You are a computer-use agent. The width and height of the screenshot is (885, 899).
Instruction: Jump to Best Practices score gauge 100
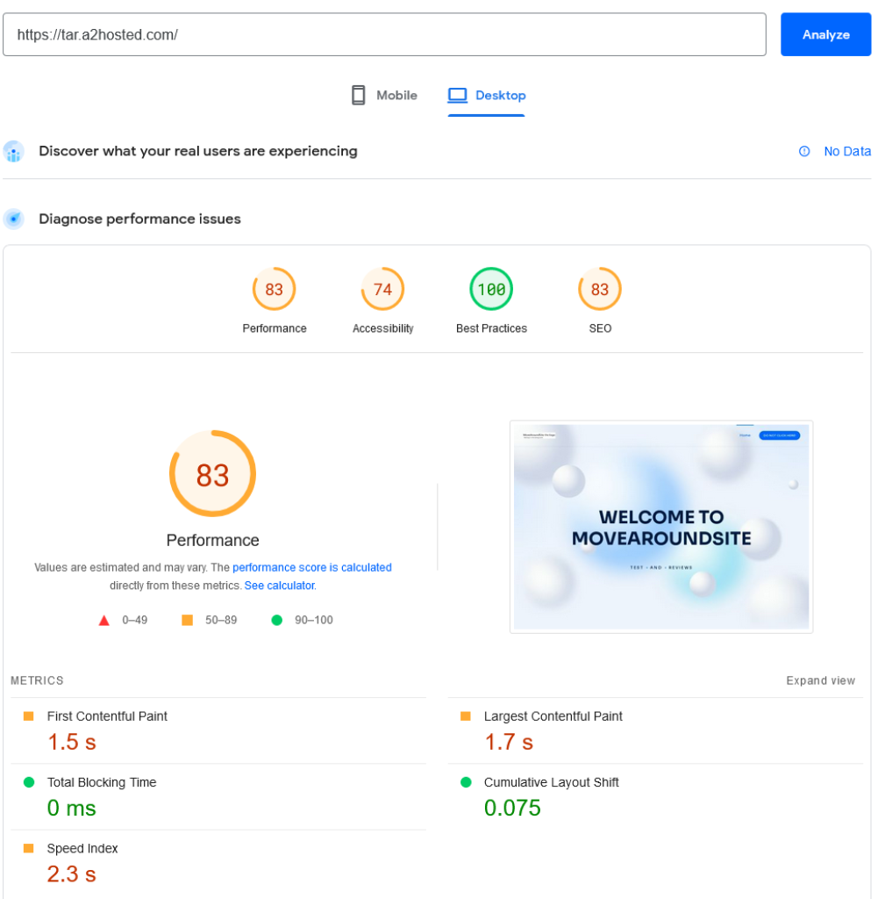click(x=491, y=289)
